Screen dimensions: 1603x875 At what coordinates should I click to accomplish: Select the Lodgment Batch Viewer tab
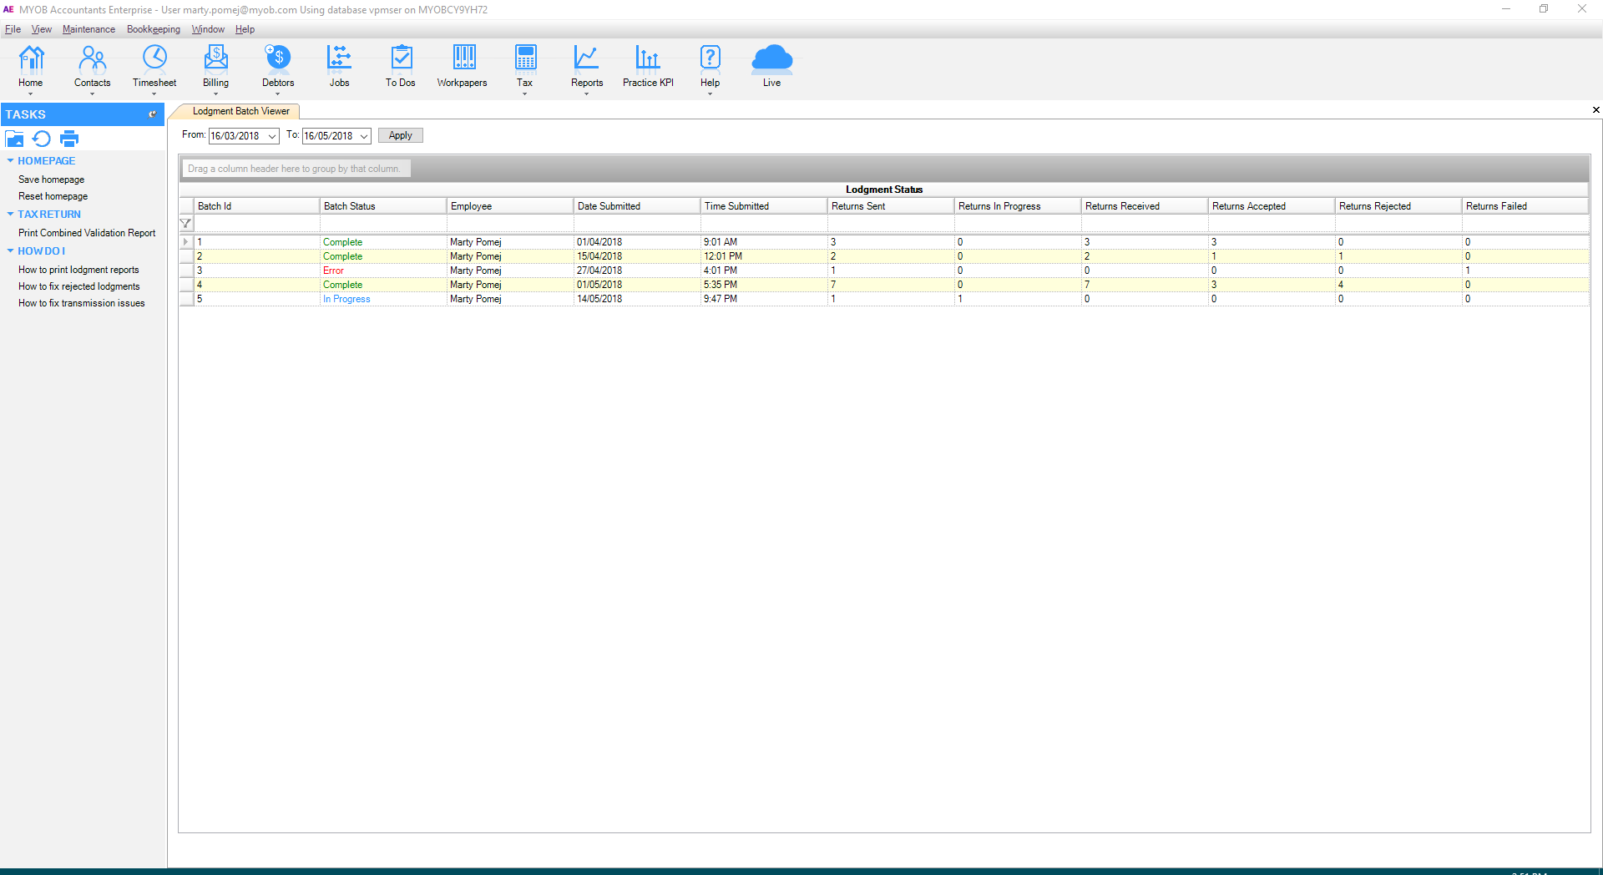coord(239,111)
